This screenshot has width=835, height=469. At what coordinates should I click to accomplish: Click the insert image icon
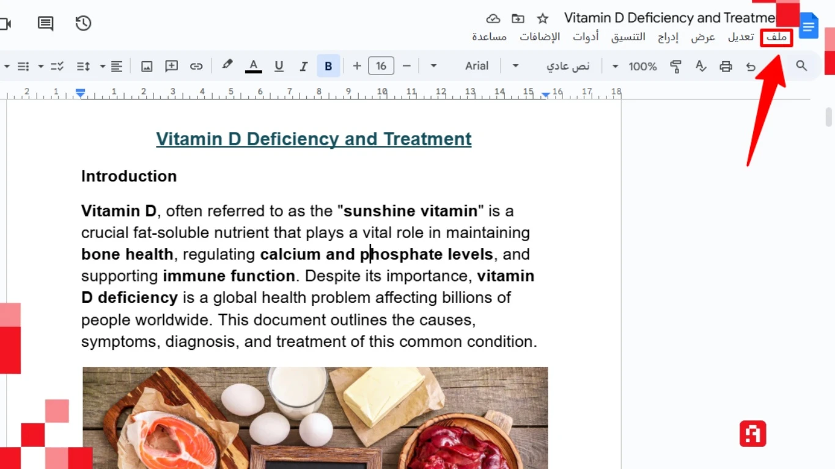tap(147, 66)
